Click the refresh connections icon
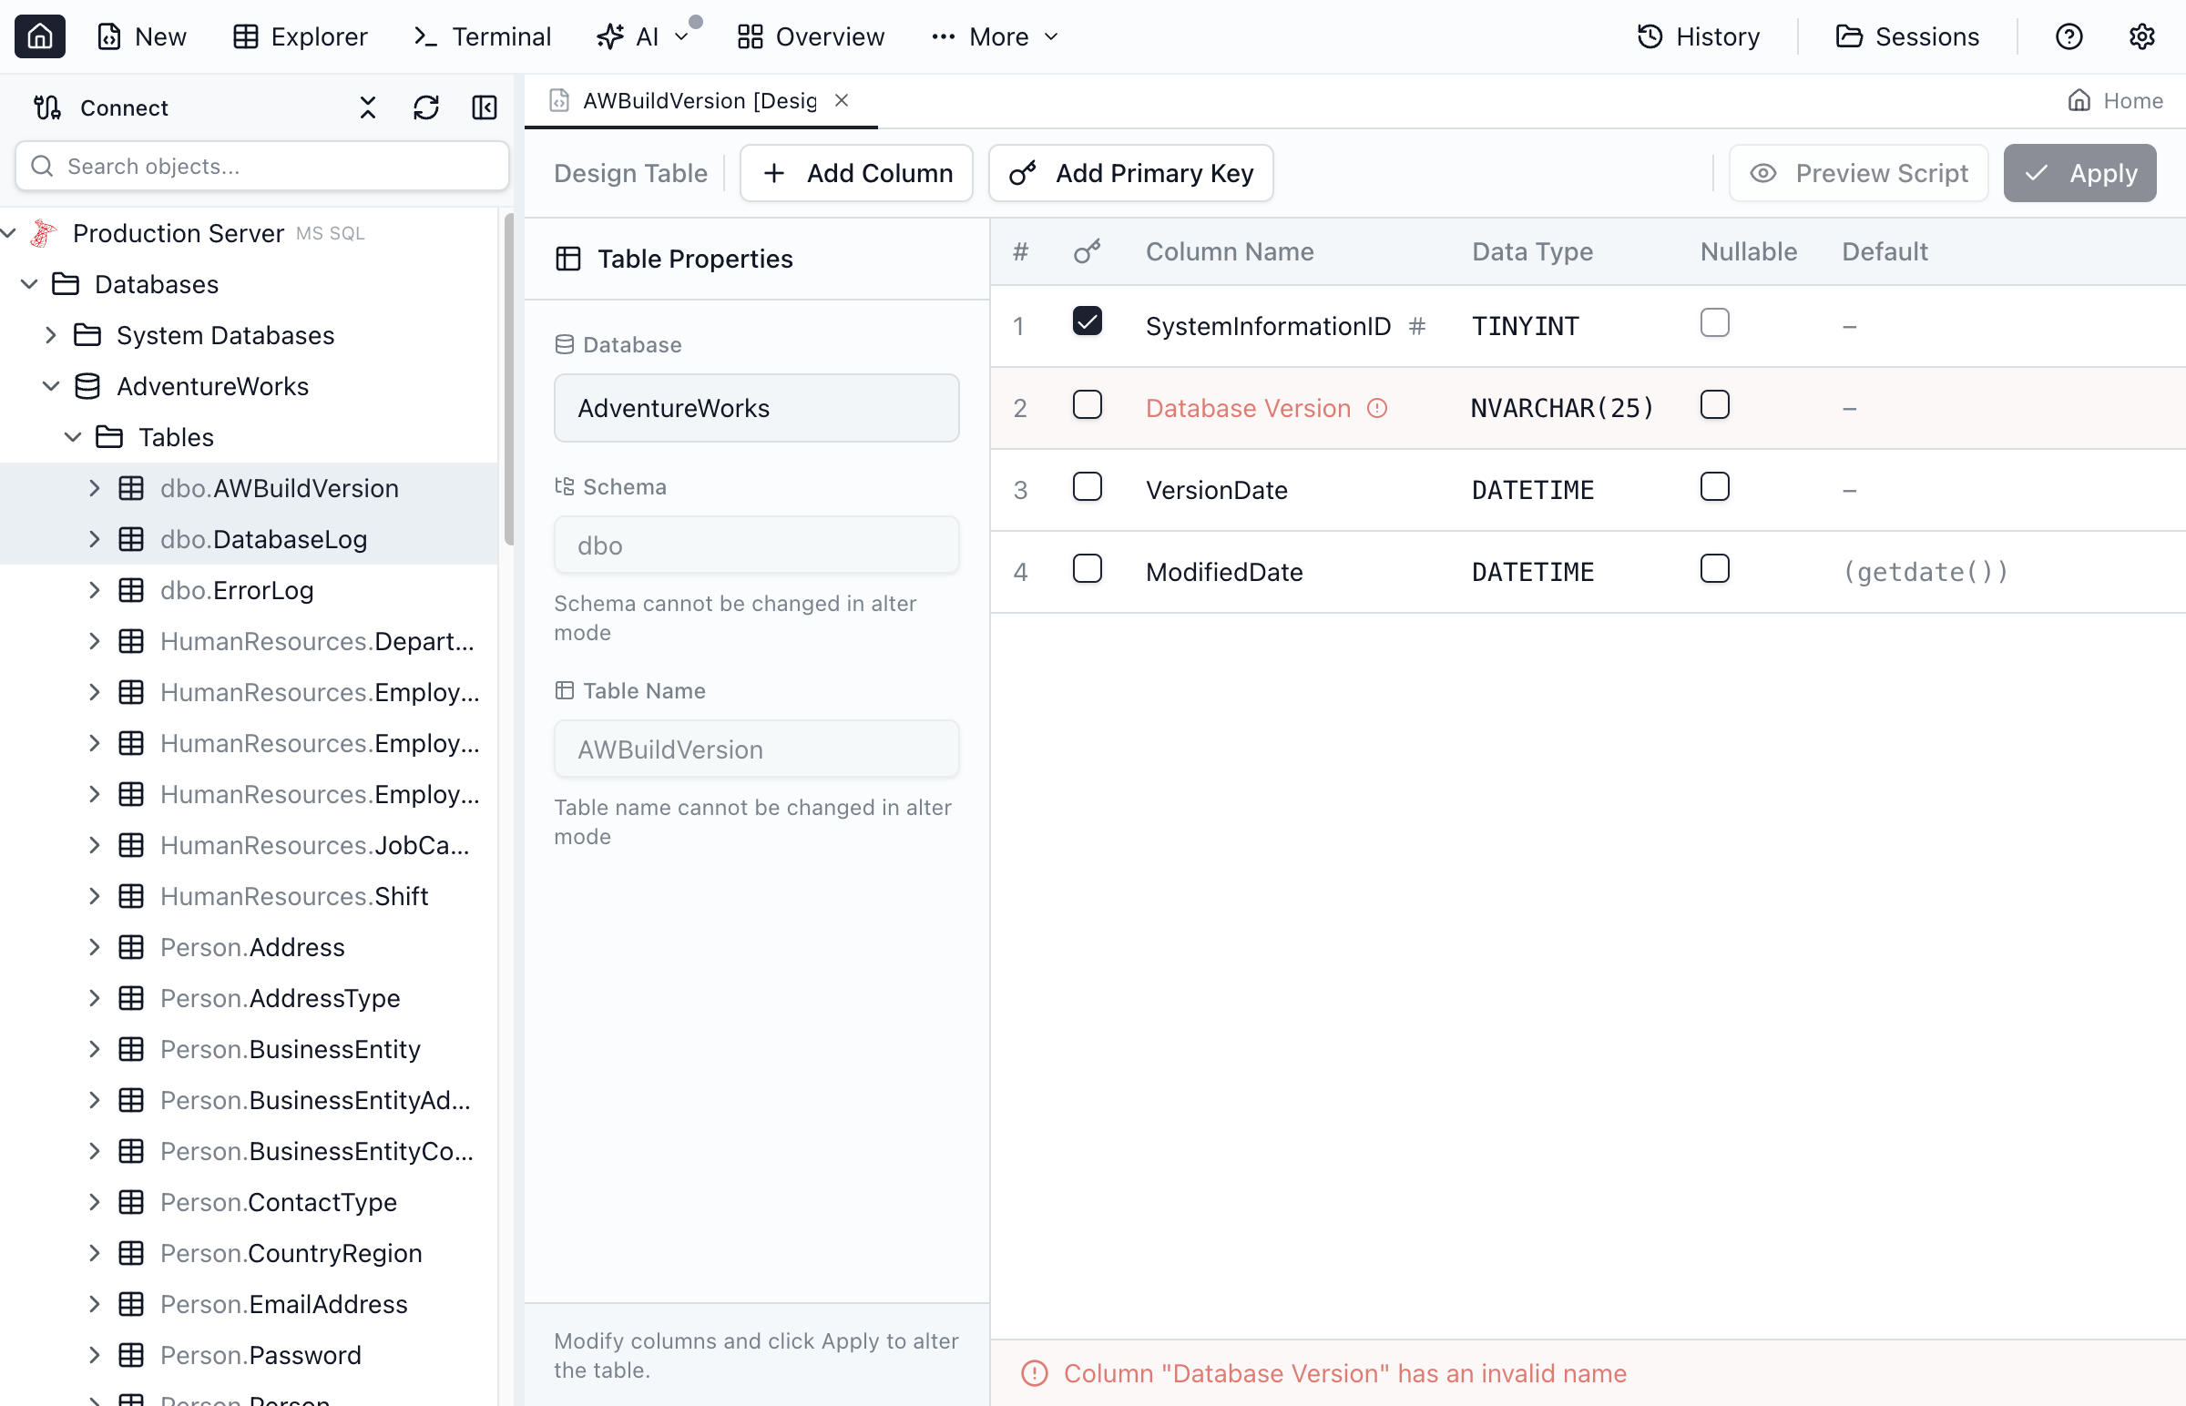This screenshot has width=2186, height=1406. point(425,107)
